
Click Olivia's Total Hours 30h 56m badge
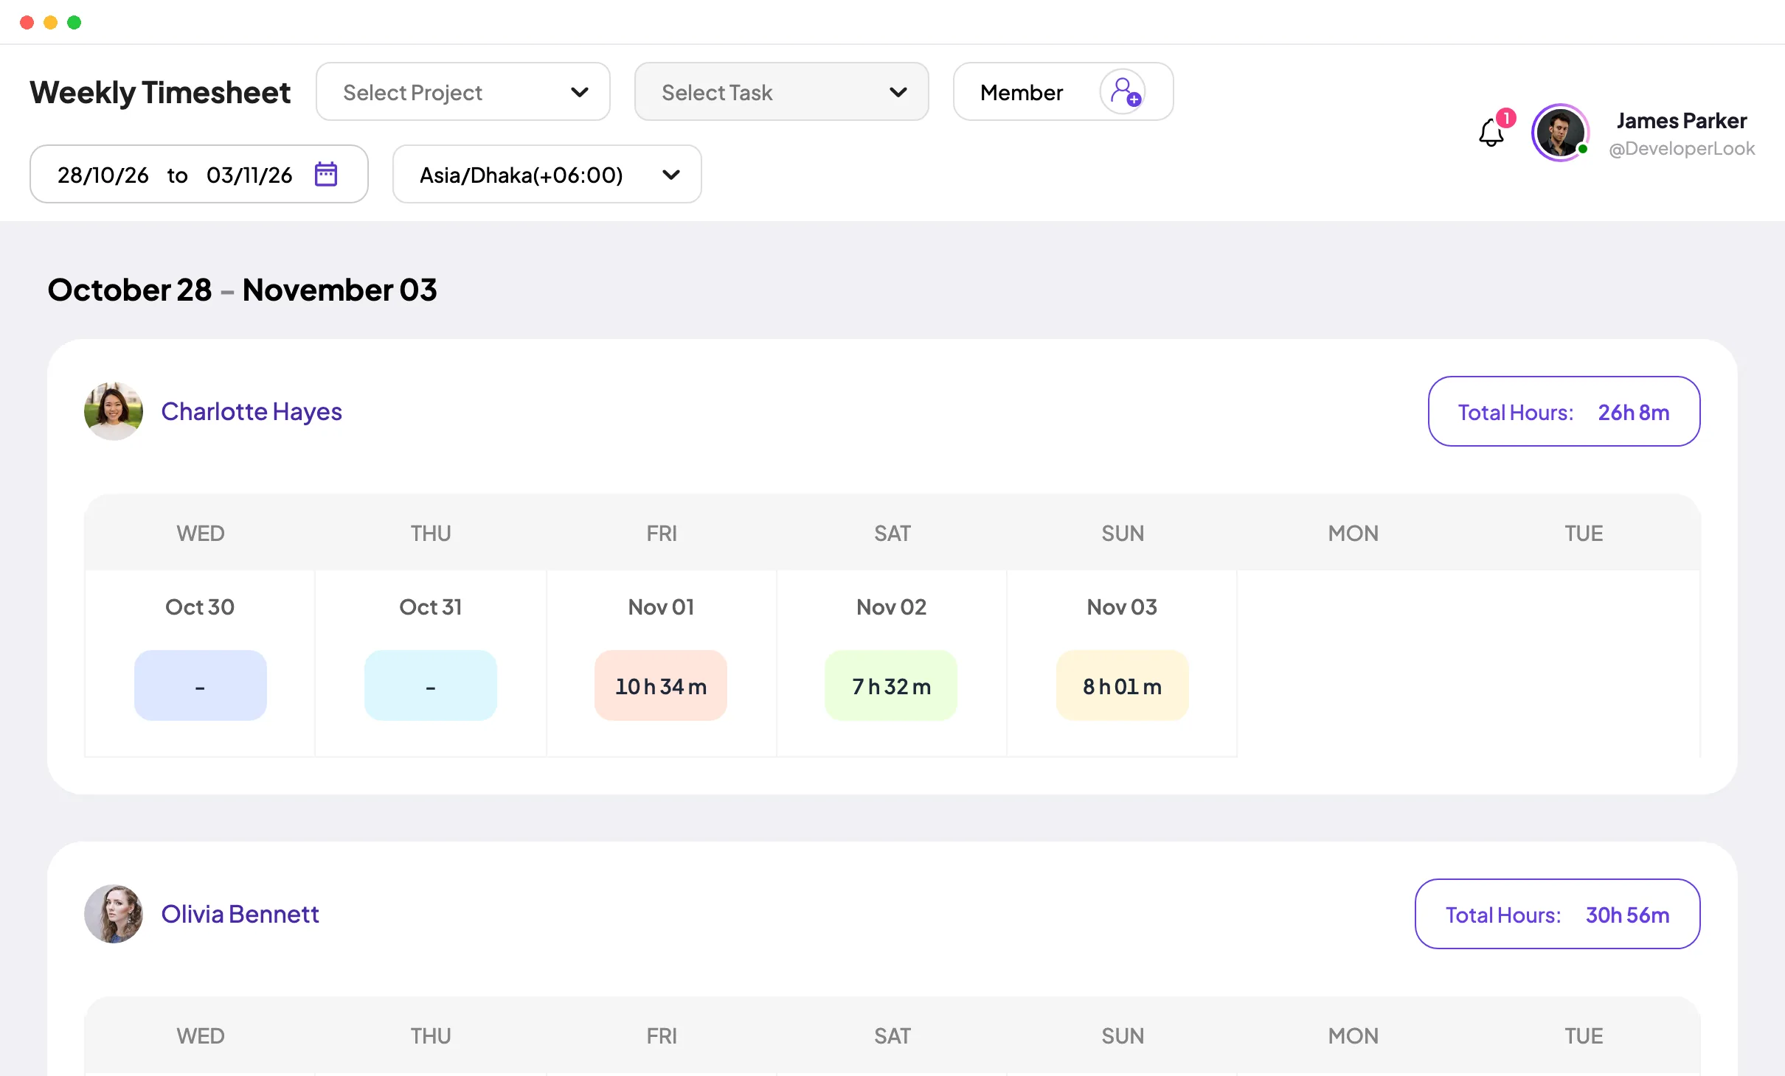(x=1558, y=914)
